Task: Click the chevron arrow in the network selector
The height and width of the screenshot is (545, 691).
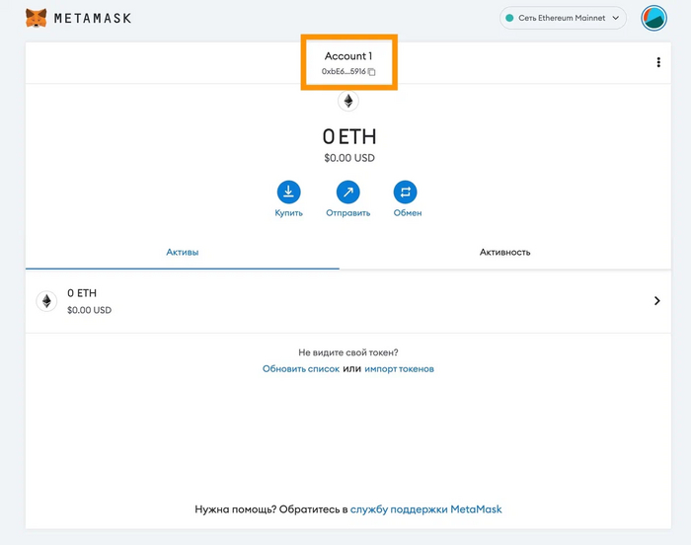Action: coord(616,18)
